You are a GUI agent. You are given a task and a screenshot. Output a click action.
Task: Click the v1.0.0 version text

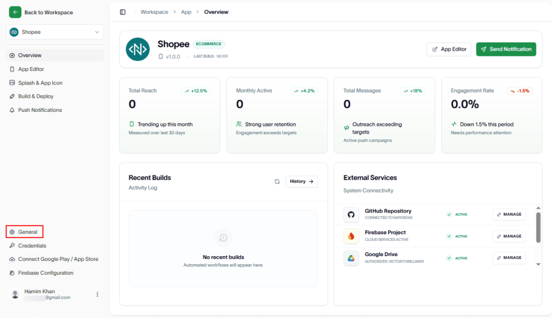point(173,56)
